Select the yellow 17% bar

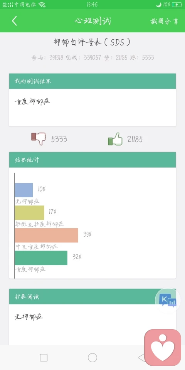point(30,213)
